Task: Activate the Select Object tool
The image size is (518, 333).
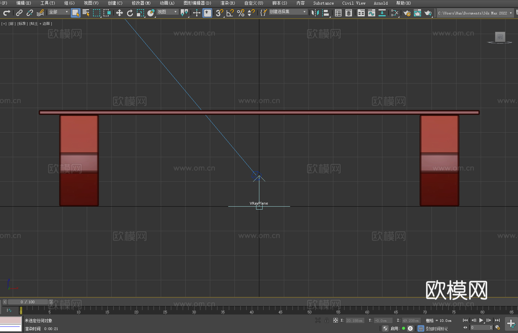Action: (x=76, y=13)
